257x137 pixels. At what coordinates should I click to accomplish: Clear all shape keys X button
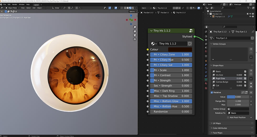251,92
